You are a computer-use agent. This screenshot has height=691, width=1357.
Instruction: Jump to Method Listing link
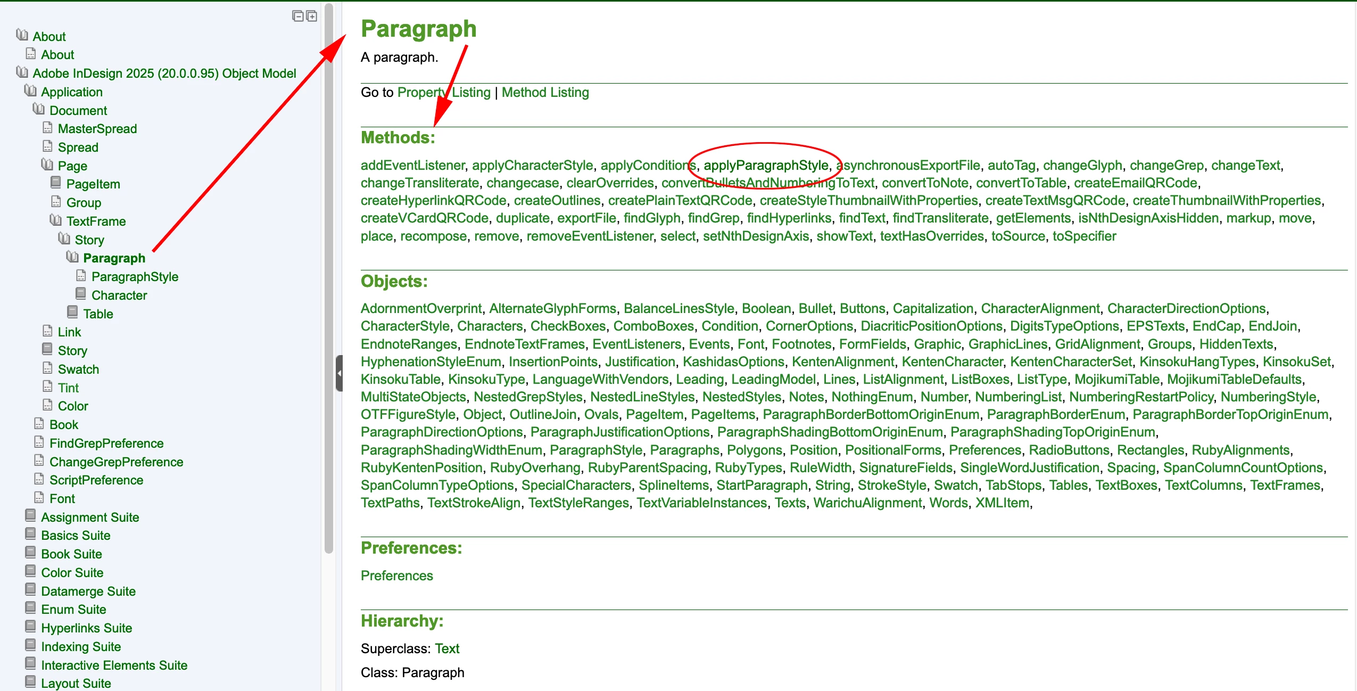(x=545, y=93)
